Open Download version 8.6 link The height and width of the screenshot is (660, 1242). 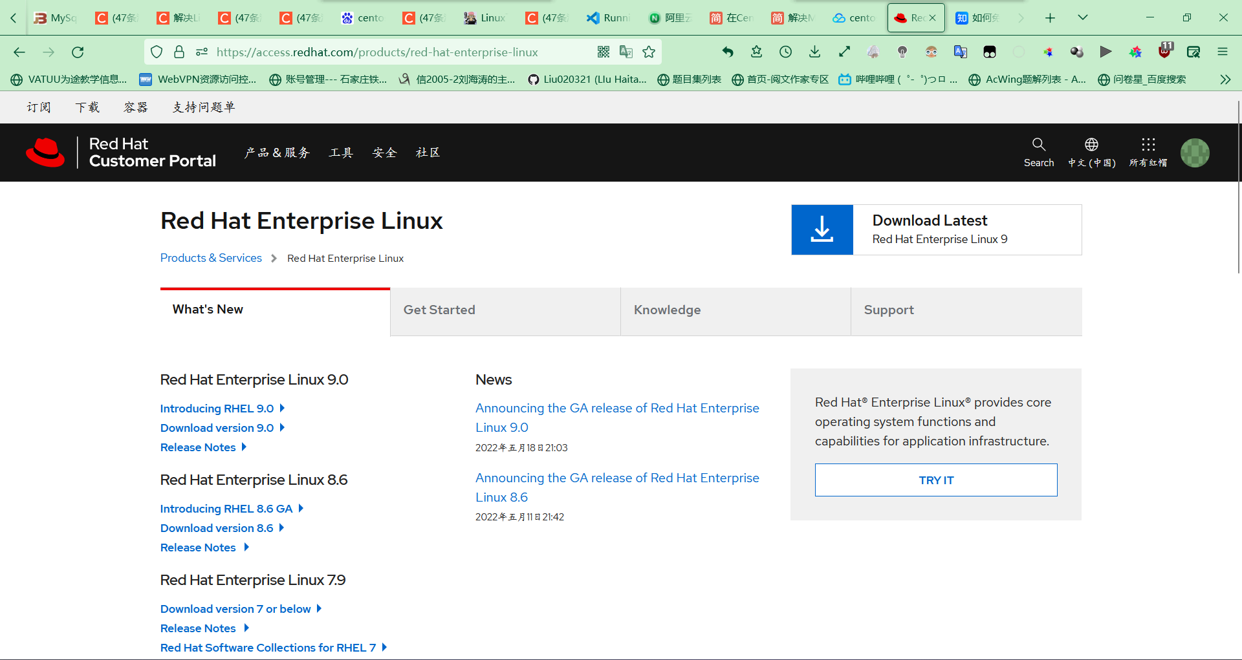click(x=222, y=528)
